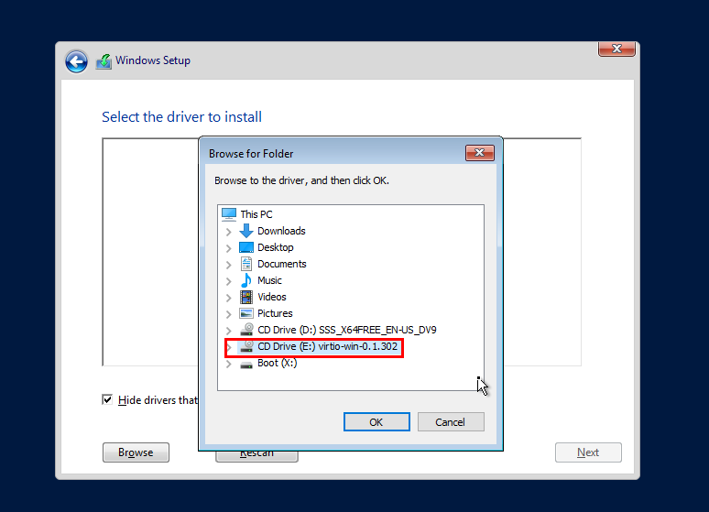
Task: Expand the Downloads folder
Action: pyautogui.click(x=229, y=232)
